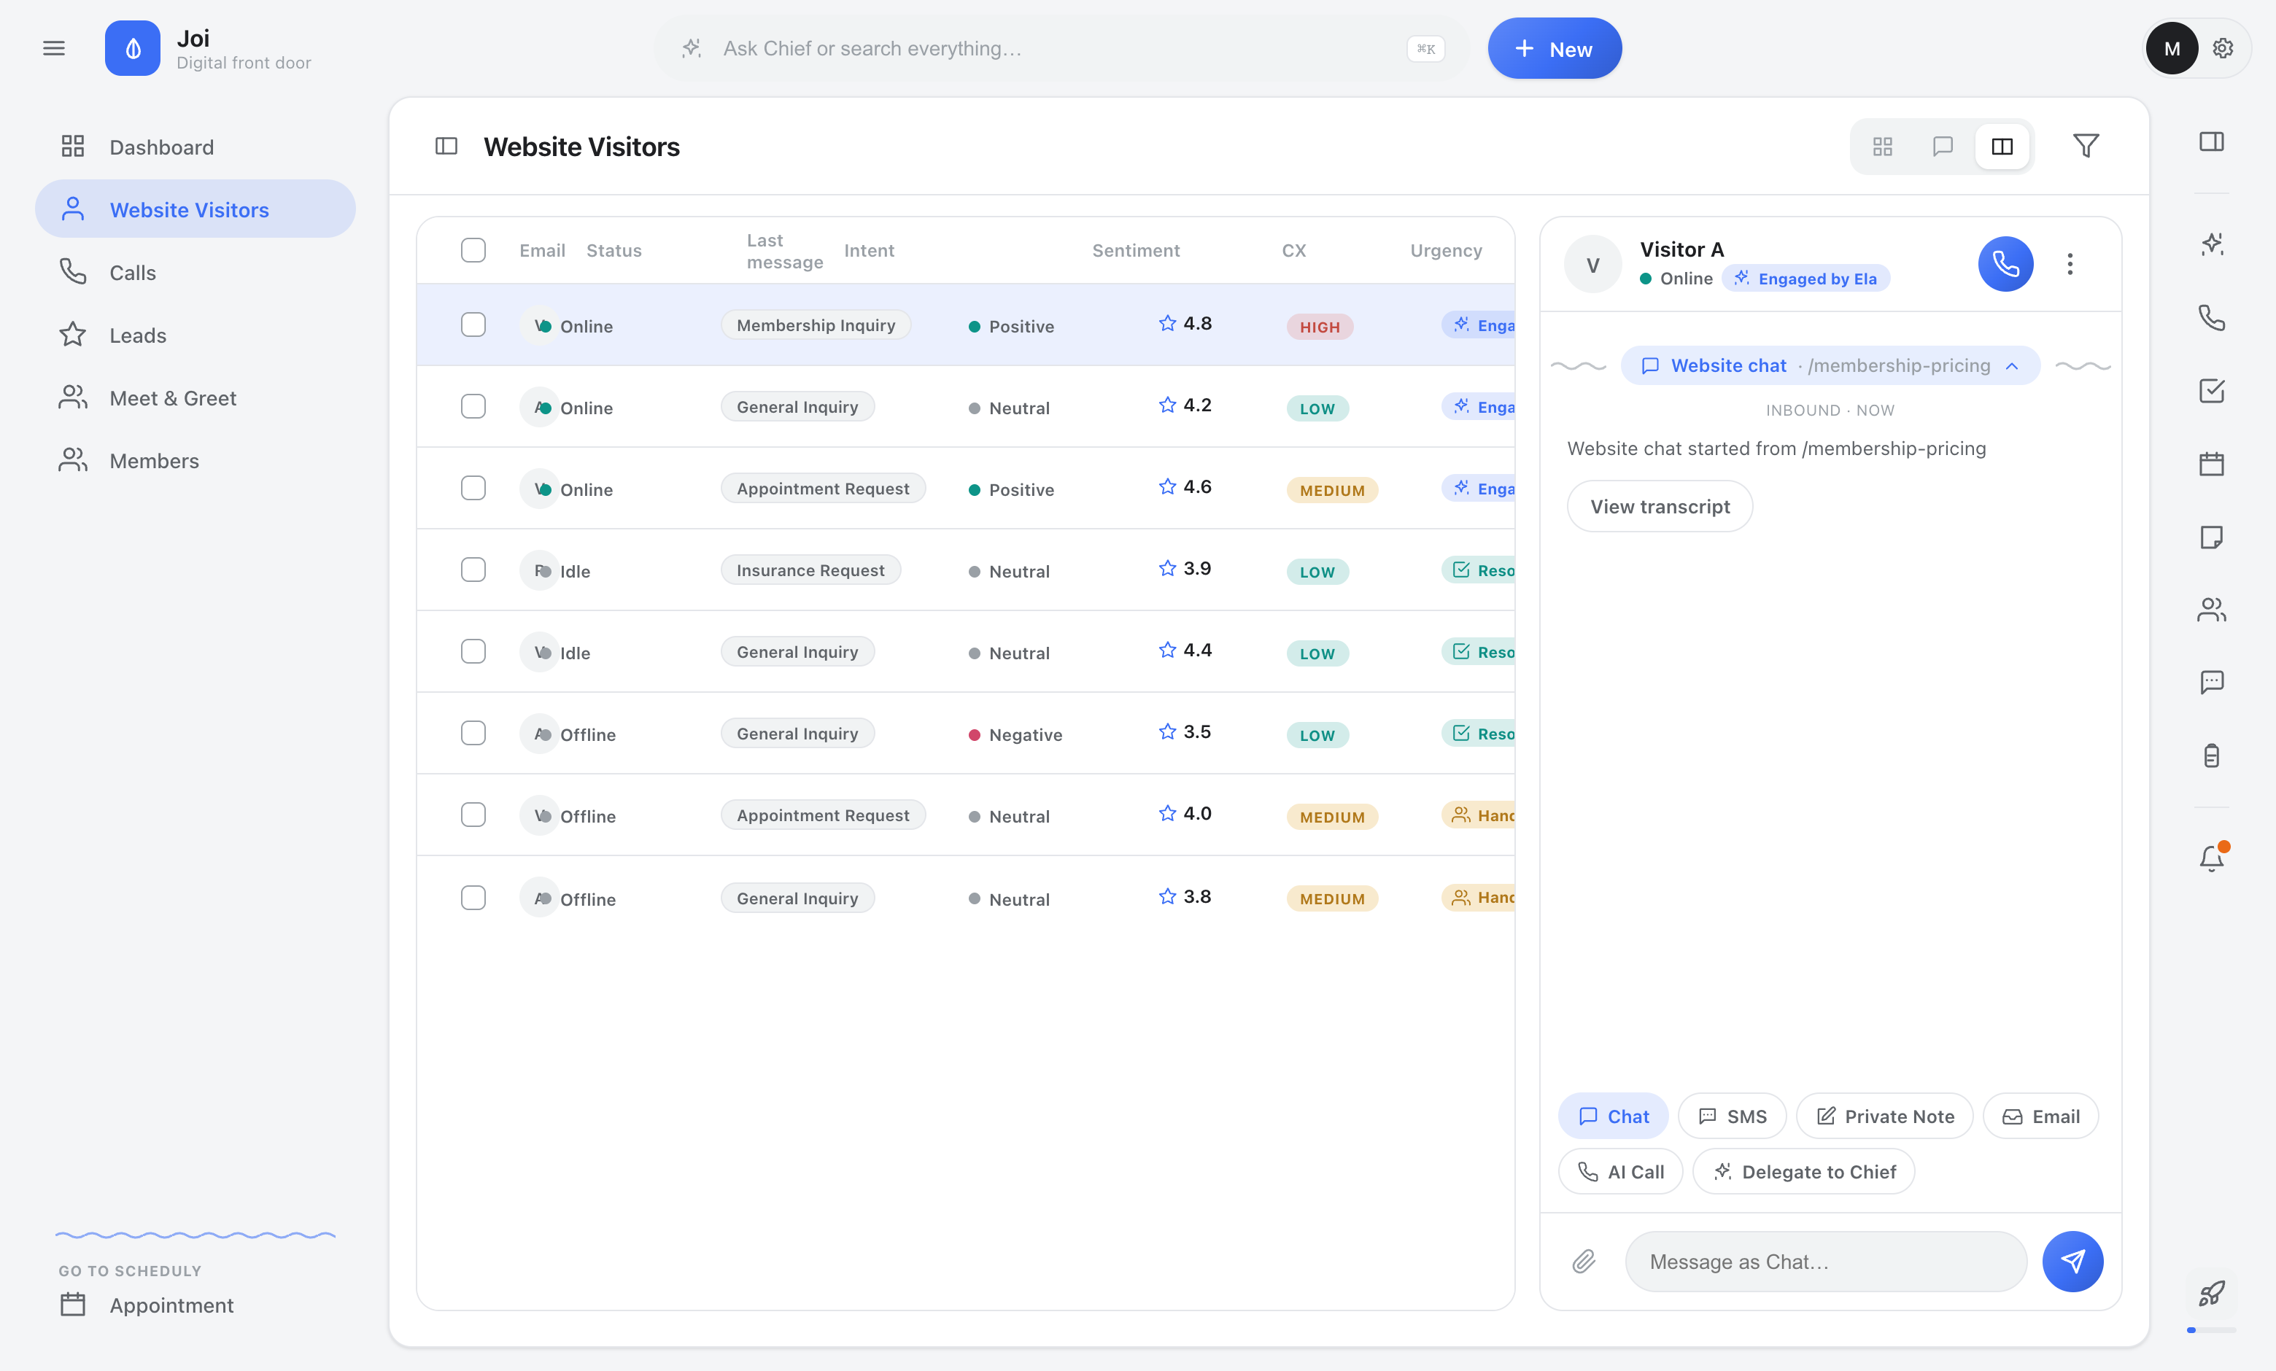Click the filter funnel icon
2276x1371 pixels.
[x=2086, y=146]
